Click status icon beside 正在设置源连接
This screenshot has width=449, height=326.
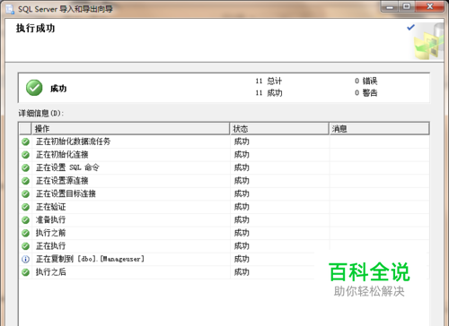26,181
